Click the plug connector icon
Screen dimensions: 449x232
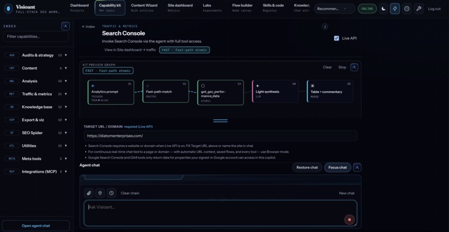tap(100, 193)
